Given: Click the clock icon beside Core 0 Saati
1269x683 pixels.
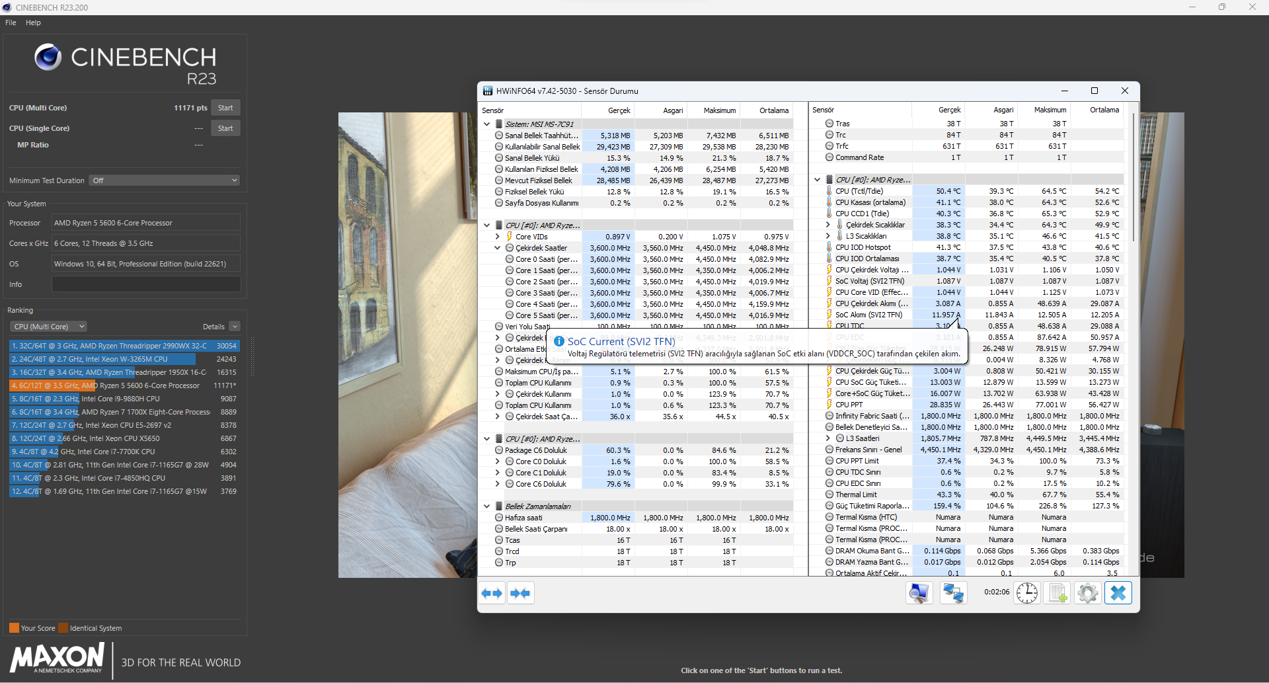Looking at the screenshot, I should coord(510,259).
